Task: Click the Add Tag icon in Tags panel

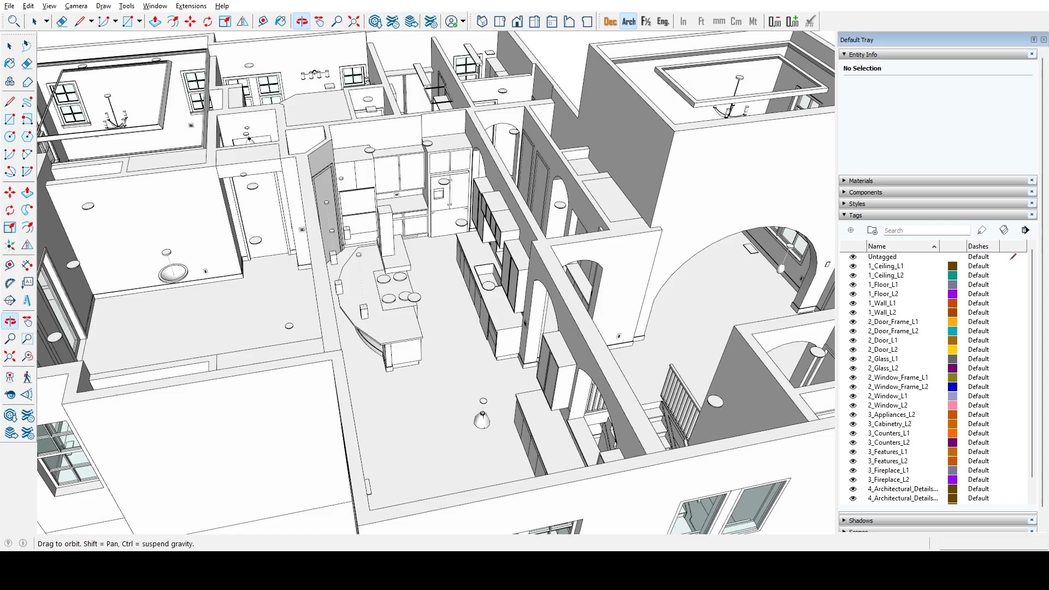Action: 851,230
